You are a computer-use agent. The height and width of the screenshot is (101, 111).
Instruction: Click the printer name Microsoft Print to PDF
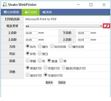click(x=41, y=19)
